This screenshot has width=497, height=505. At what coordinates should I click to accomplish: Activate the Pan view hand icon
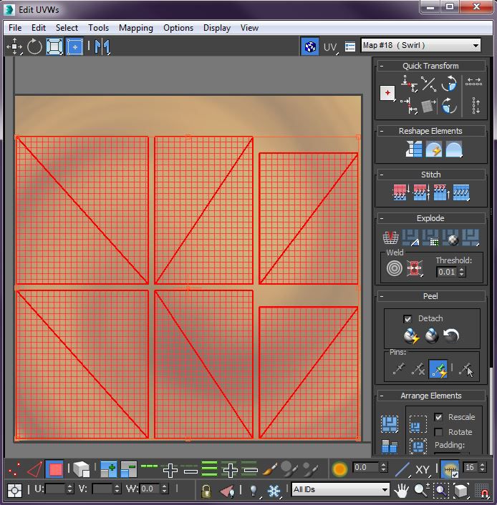point(402,490)
